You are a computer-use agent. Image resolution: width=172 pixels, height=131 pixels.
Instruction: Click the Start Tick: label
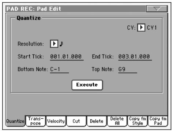coord(31,56)
